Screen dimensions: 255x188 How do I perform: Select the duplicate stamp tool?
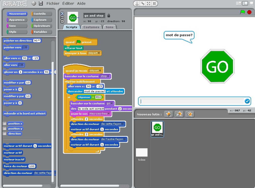pyautogui.click(x=137, y=4)
